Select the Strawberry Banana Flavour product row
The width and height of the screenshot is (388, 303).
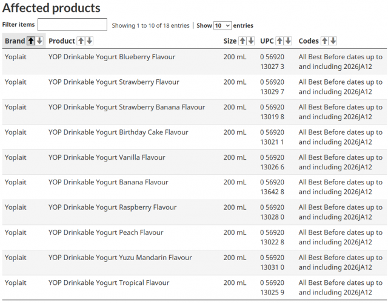[x=126, y=107]
